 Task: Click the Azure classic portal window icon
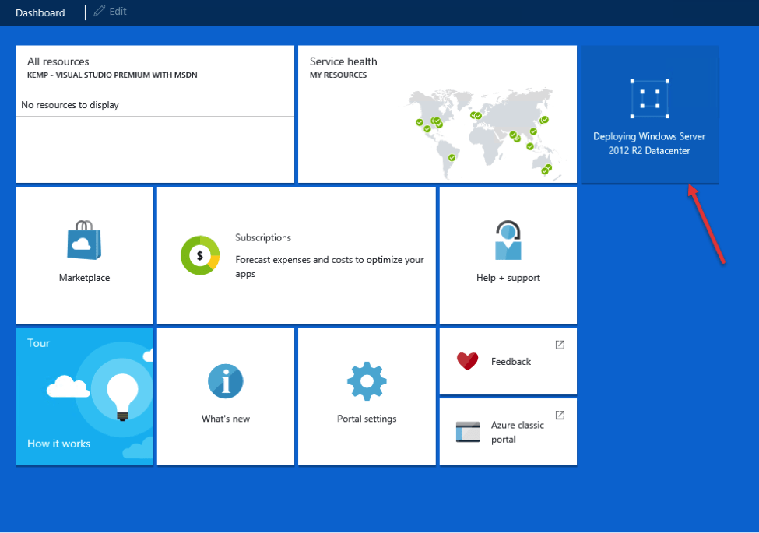point(468,432)
